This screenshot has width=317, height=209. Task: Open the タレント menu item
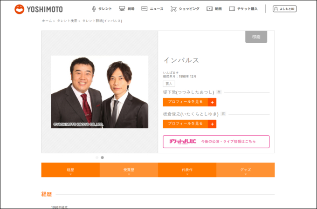(x=102, y=9)
